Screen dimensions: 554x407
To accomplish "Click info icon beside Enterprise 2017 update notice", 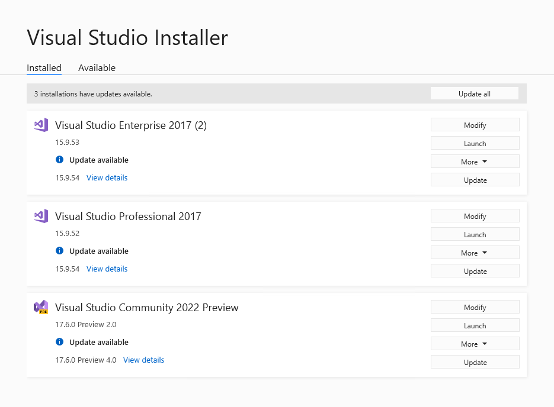I will [60, 160].
